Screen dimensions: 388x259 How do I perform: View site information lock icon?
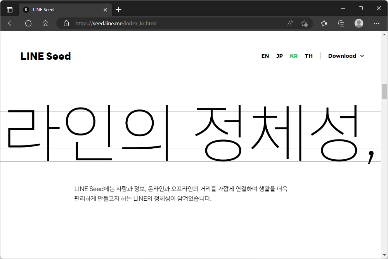(x=66, y=23)
